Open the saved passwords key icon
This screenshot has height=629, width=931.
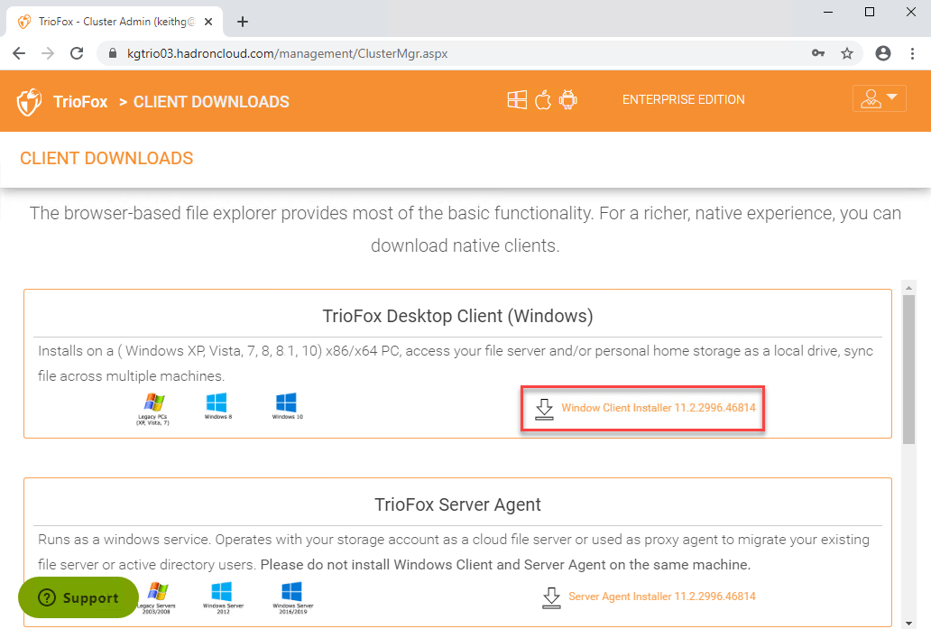[818, 53]
